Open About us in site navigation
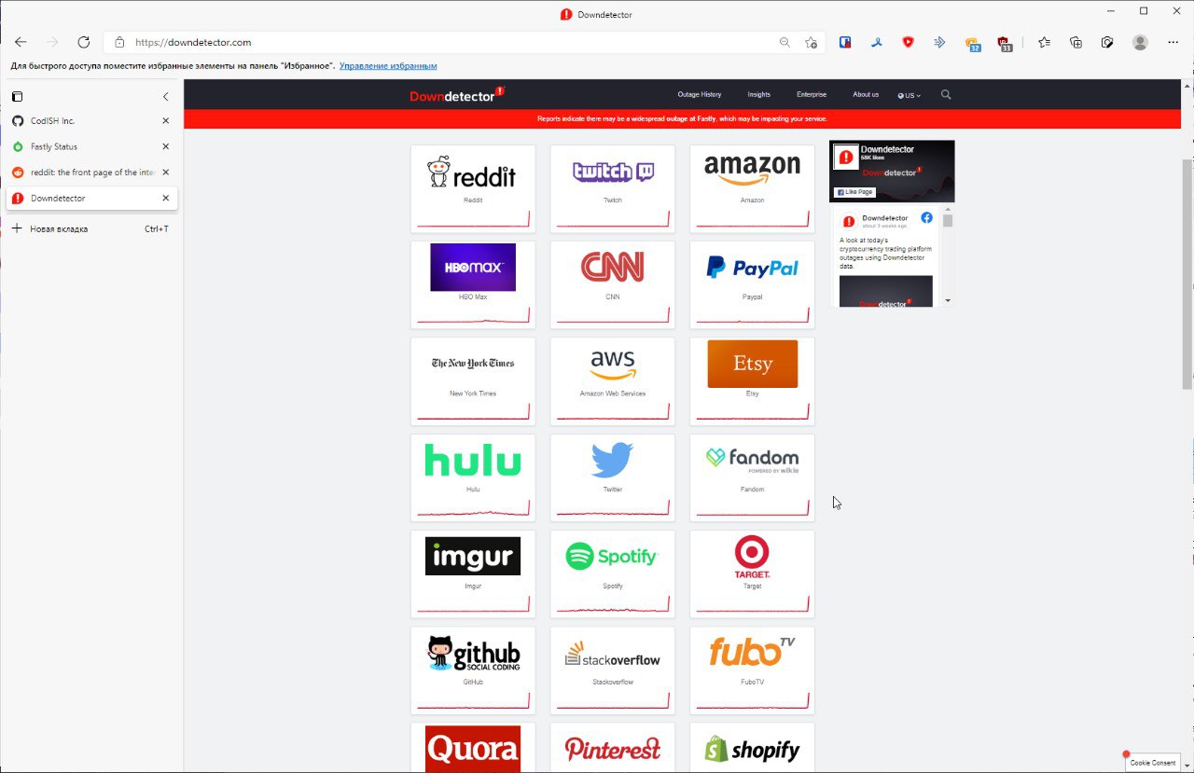This screenshot has height=773, width=1194. (866, 94)
